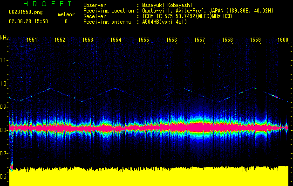
Task: Select antenna text A504HB(yagi 4el)
Action: 164,22
